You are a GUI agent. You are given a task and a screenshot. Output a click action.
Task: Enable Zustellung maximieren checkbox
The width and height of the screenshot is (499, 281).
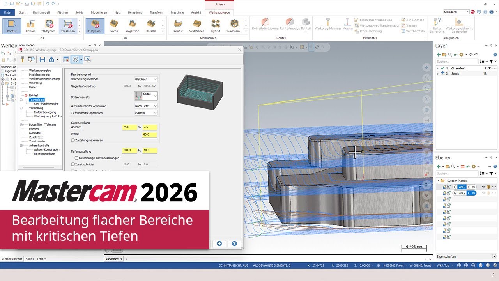(x=73, y=140)
